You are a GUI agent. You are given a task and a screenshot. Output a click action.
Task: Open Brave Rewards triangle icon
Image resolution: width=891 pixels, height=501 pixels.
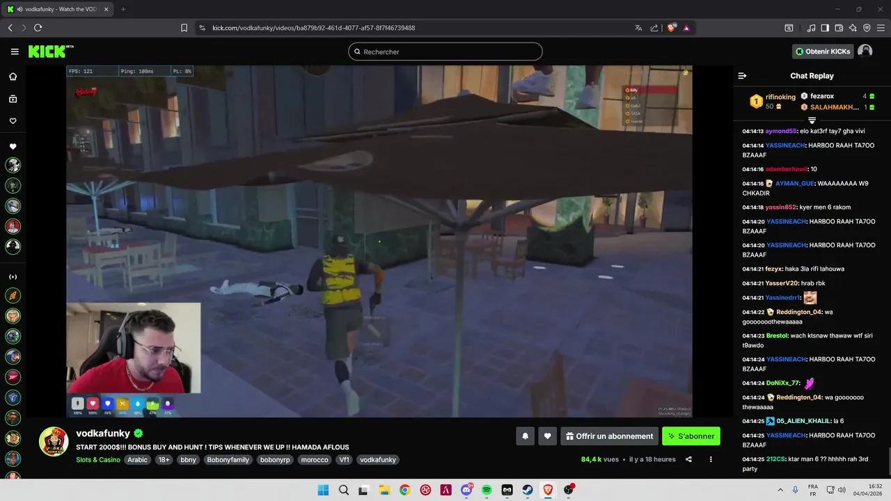click(x=686, y=28)
